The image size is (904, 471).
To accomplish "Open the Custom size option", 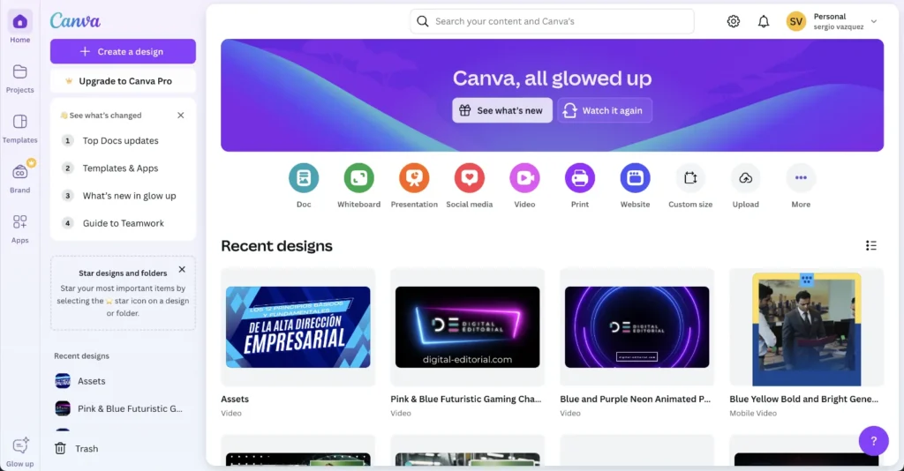I will coord(690,178).
